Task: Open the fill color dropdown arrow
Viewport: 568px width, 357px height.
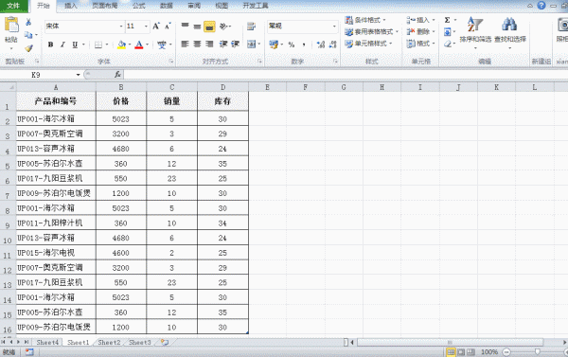Action: (130, 45)
